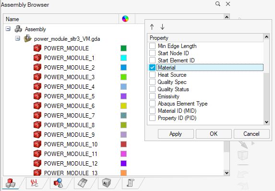Enable the Property ID (PID) checkbox
This screenshot has height=191, width=275.
click(152, 118)
